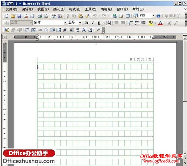Open More Controls hammer-and-wrench icon
This screenshot has width=187, height=166.
[x=98, y=30]
